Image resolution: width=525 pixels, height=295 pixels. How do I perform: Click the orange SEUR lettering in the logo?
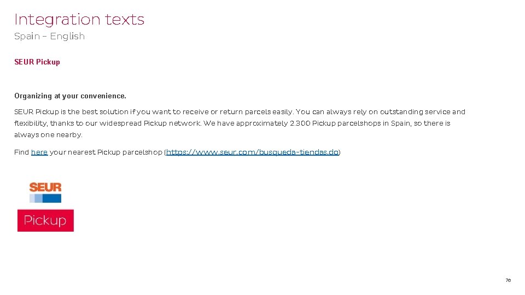click(45, 187)
